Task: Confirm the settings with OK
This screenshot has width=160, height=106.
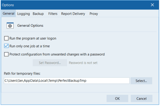Action: [117, 99]
